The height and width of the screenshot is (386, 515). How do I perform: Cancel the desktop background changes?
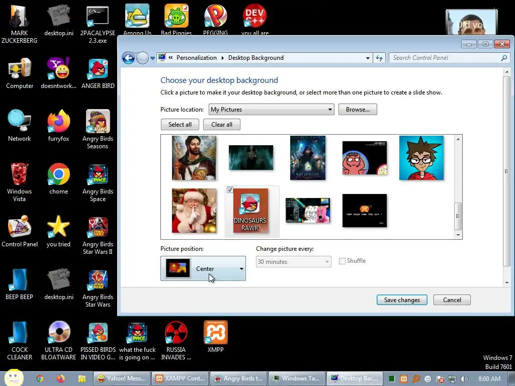tap(452, 300)
